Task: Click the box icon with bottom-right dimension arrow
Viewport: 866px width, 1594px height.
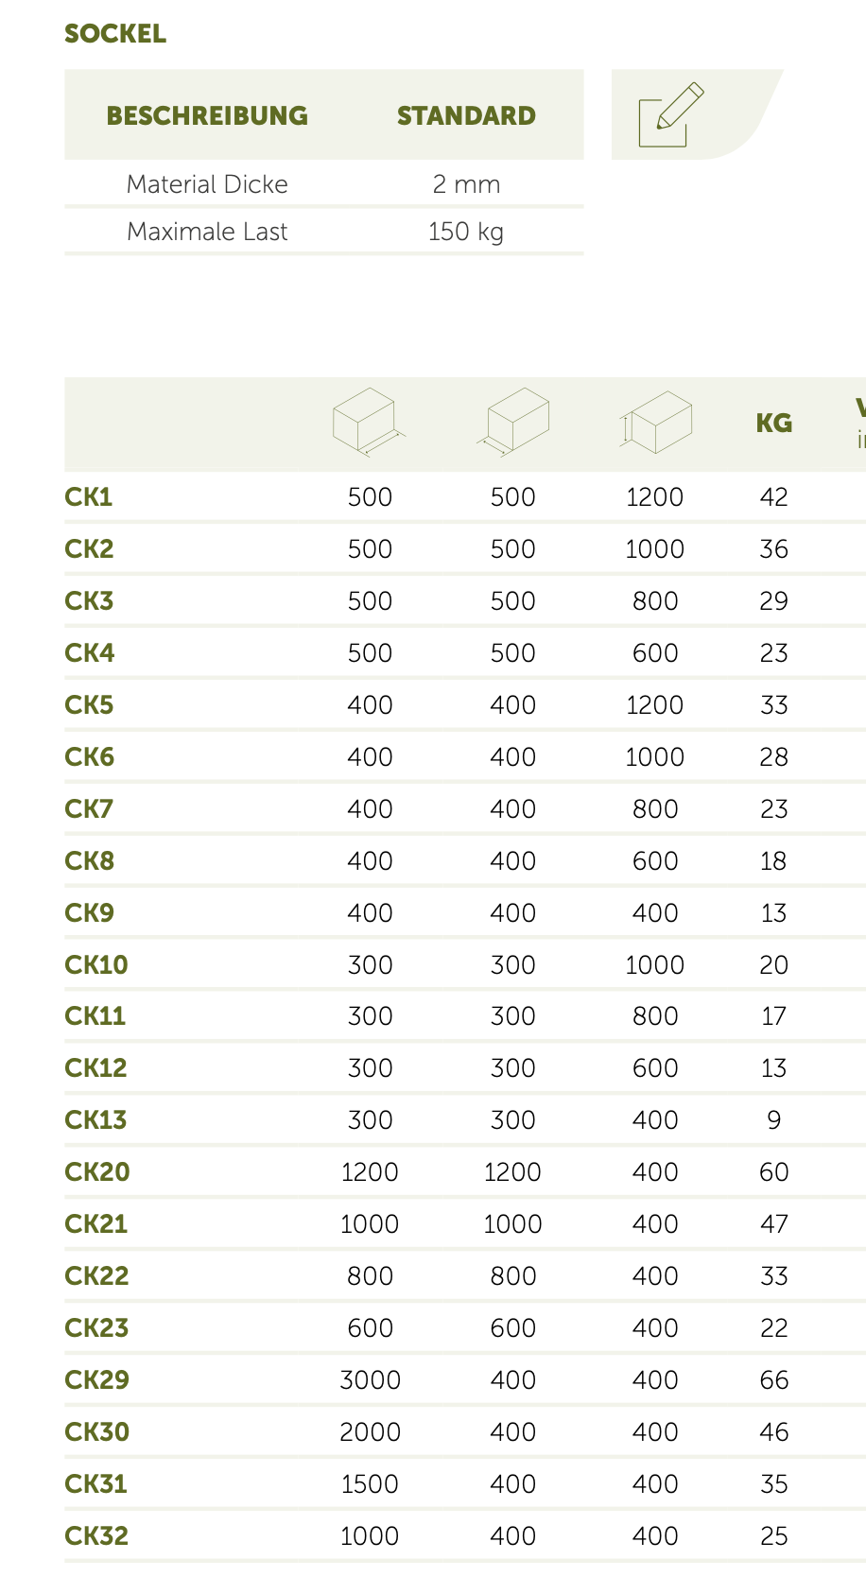Action: pos(368,422)
